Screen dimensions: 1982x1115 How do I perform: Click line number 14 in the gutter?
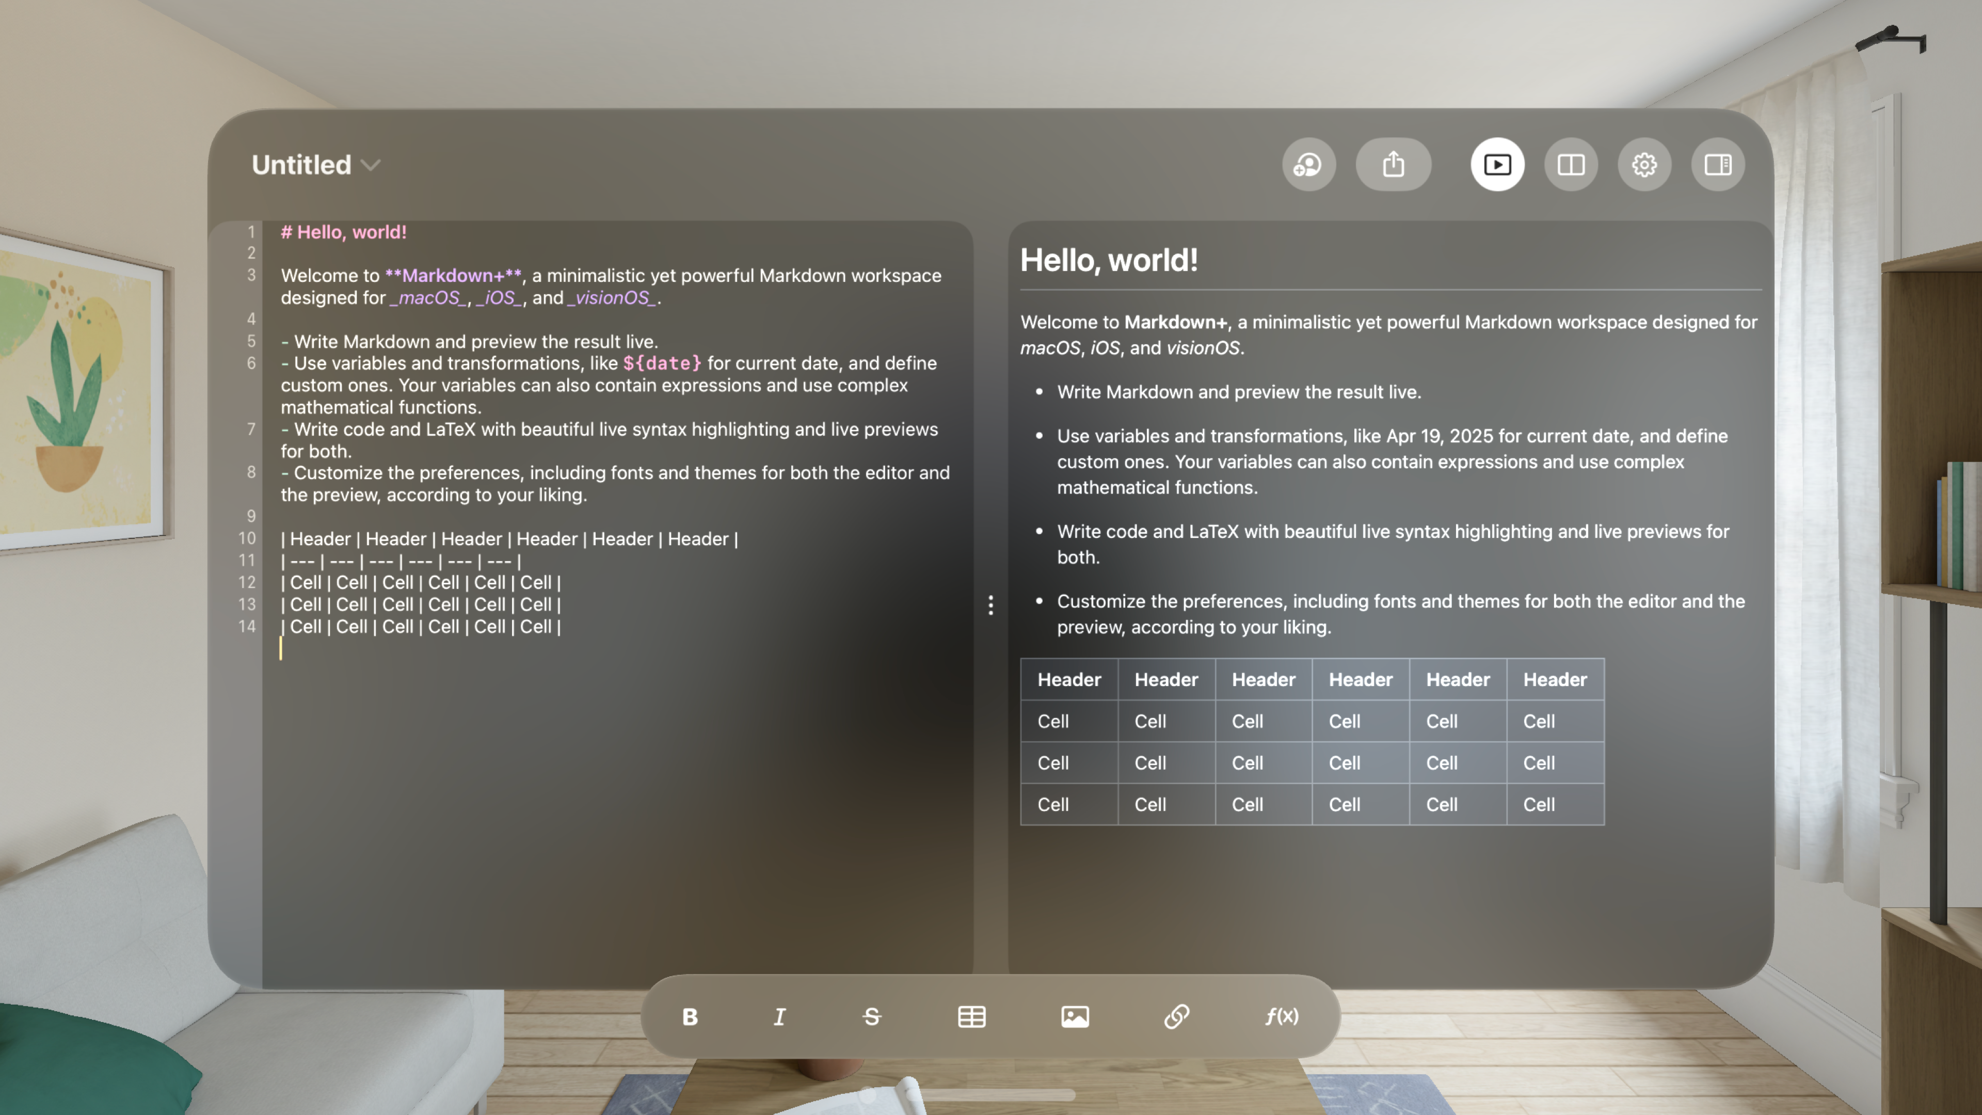click(246, 626)
